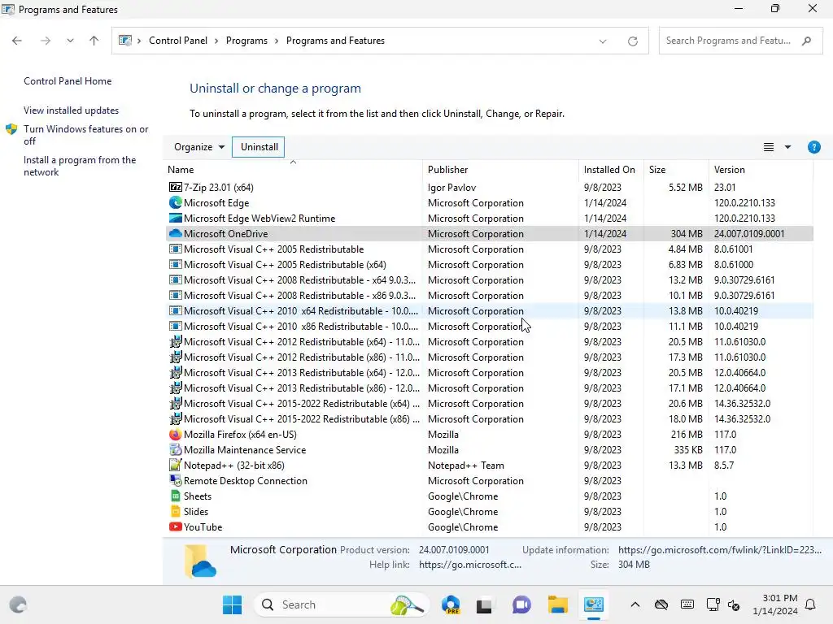Click the Programs breadcrumb
Screen dimensions: 833x624
246,41
